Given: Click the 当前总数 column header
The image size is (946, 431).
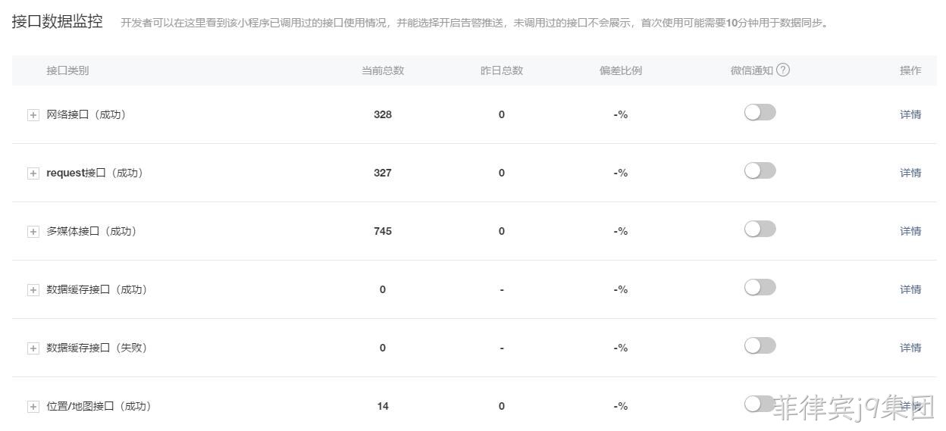Looking at the screenshot, I should coord(383,70).
